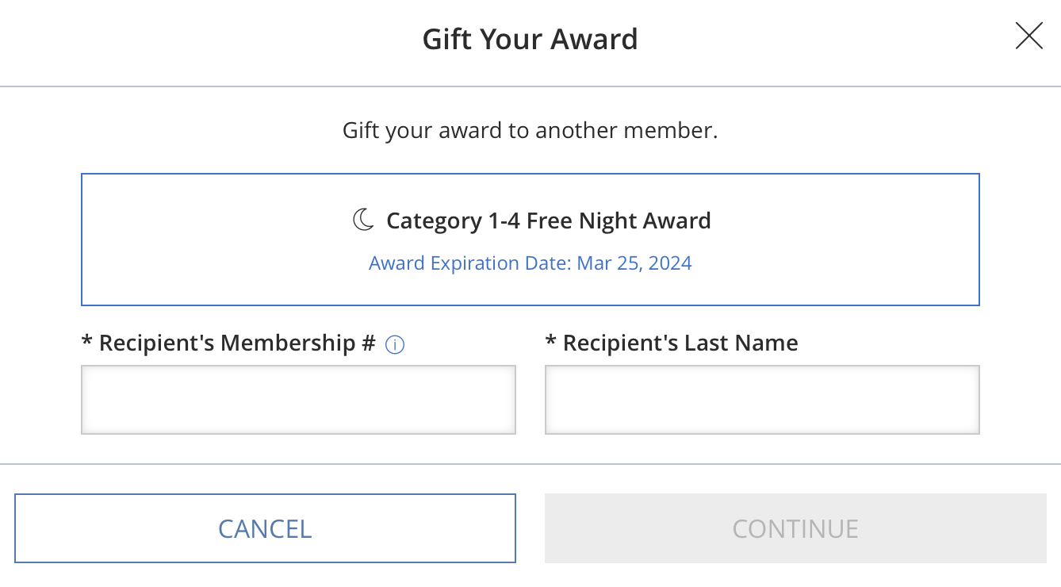The height and width of the screenshot is (587, 1061).
Task: Click the Mar 25, 2024 expiration date
Action: 634,263
